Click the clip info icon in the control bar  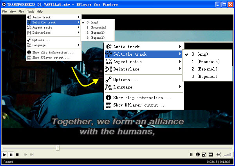198,154
